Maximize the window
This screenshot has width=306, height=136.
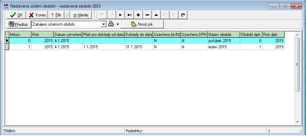pyautogui.click(x=285, y=6)
